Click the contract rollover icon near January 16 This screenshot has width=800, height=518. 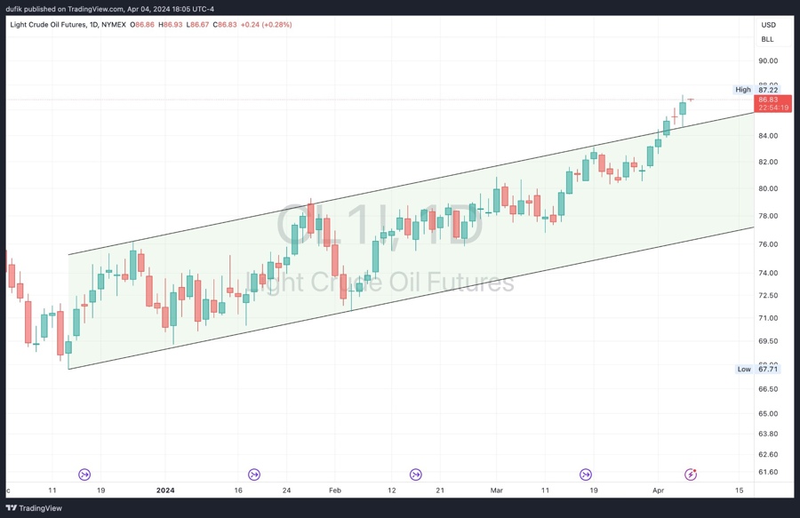point(254,474)
